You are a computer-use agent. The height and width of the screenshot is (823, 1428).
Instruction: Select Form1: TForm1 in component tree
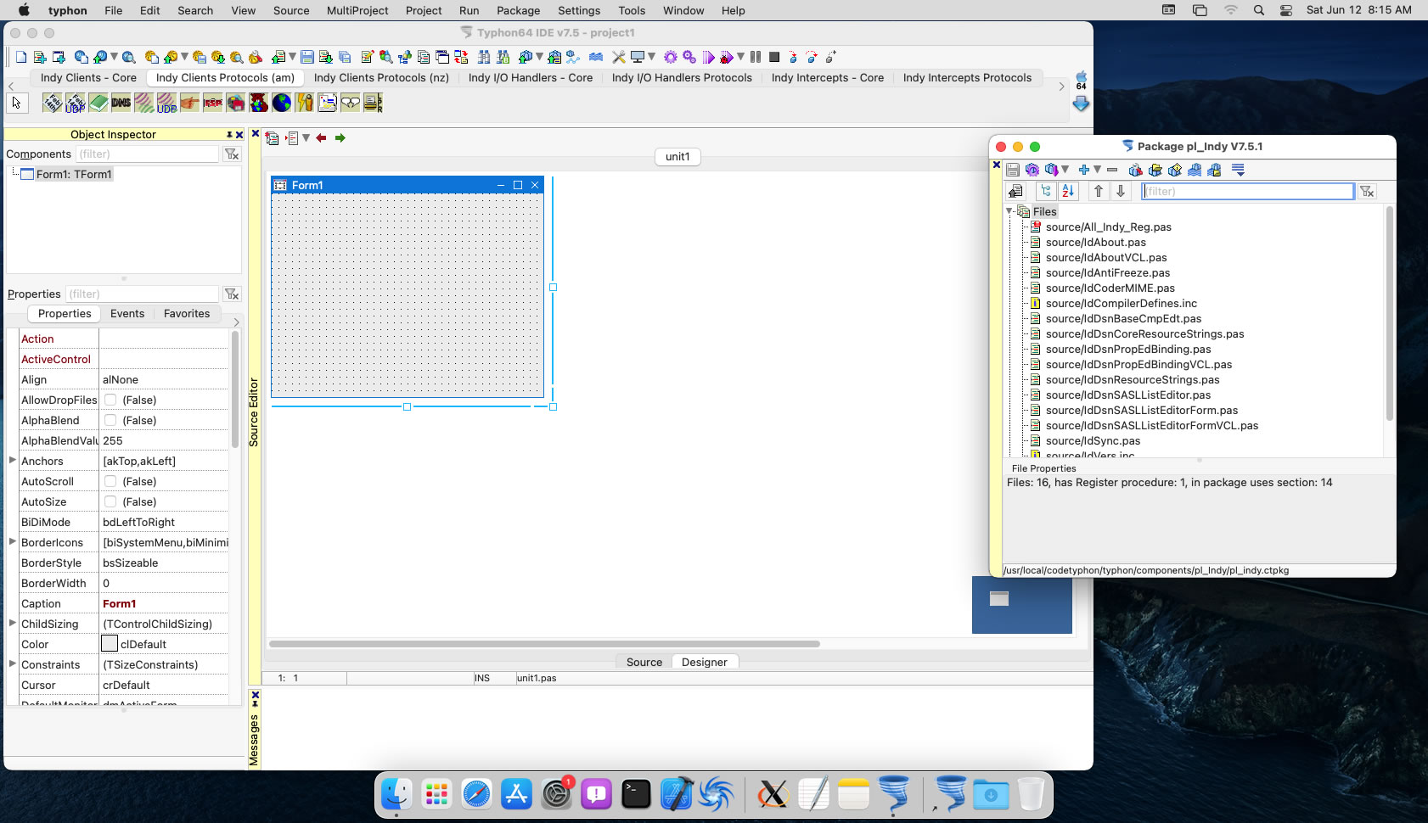(x=74, y=174)
